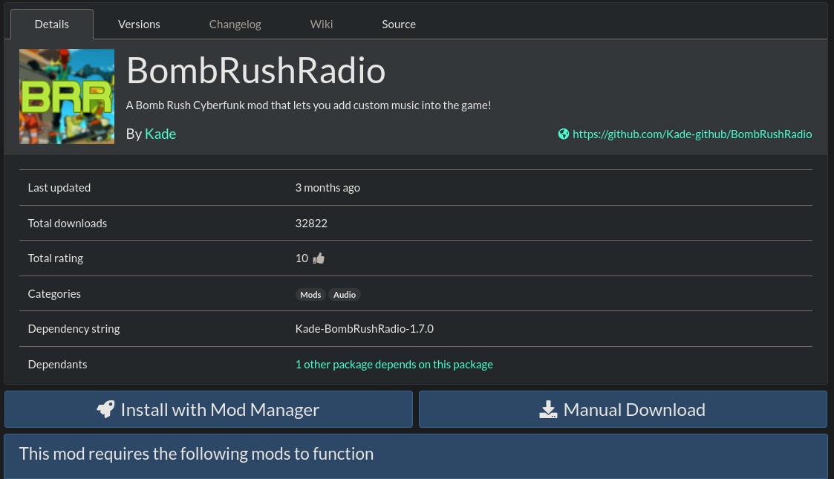This screenshot has width=834, height=479.
Task: Click the 'Dependency string' label
Action: pyautogui.click(x=74, y=329)
